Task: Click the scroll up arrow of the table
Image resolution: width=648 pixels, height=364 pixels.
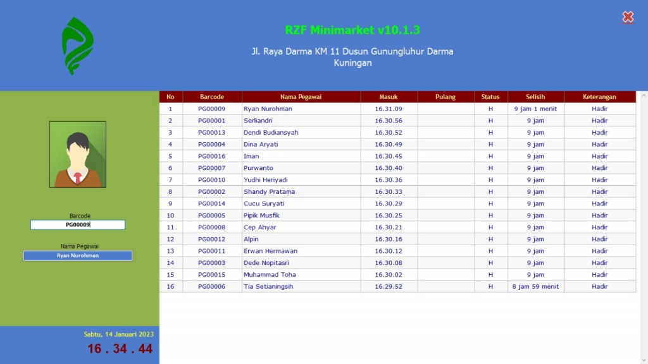Action: pos(644,96)
